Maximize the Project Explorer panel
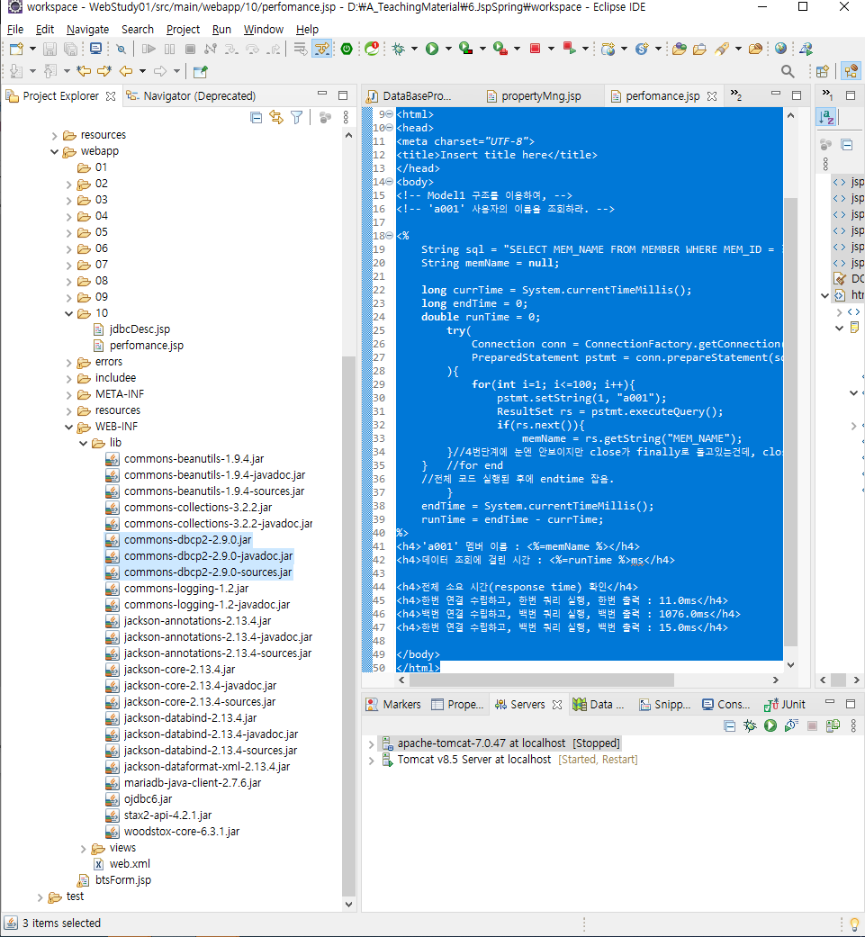This screenshot has height=937, width=865. click(x=343, y=95)
